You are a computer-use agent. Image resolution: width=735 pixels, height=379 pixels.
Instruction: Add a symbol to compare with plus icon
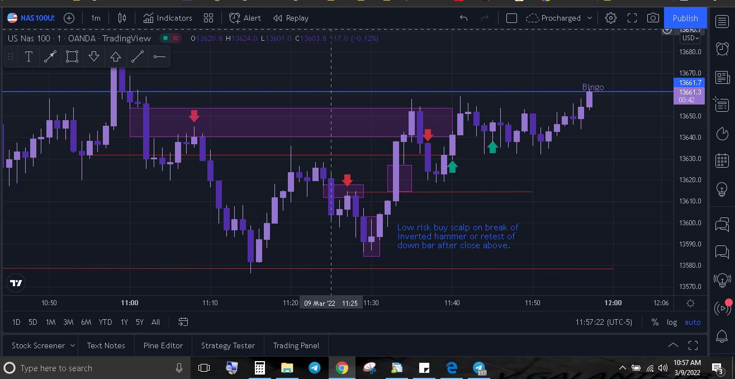pos(69,18)
